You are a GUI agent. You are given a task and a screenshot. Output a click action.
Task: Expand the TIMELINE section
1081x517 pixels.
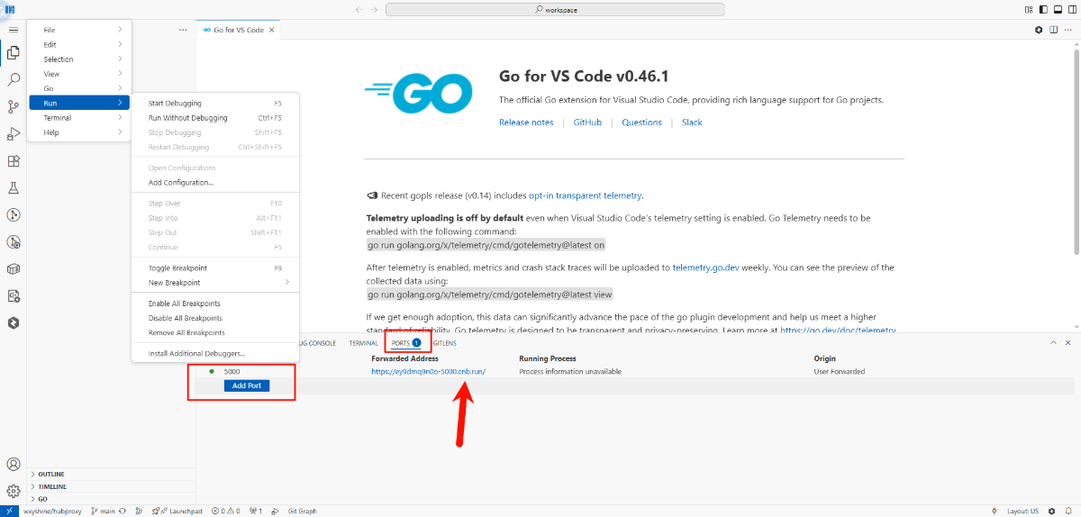(52, 486)
